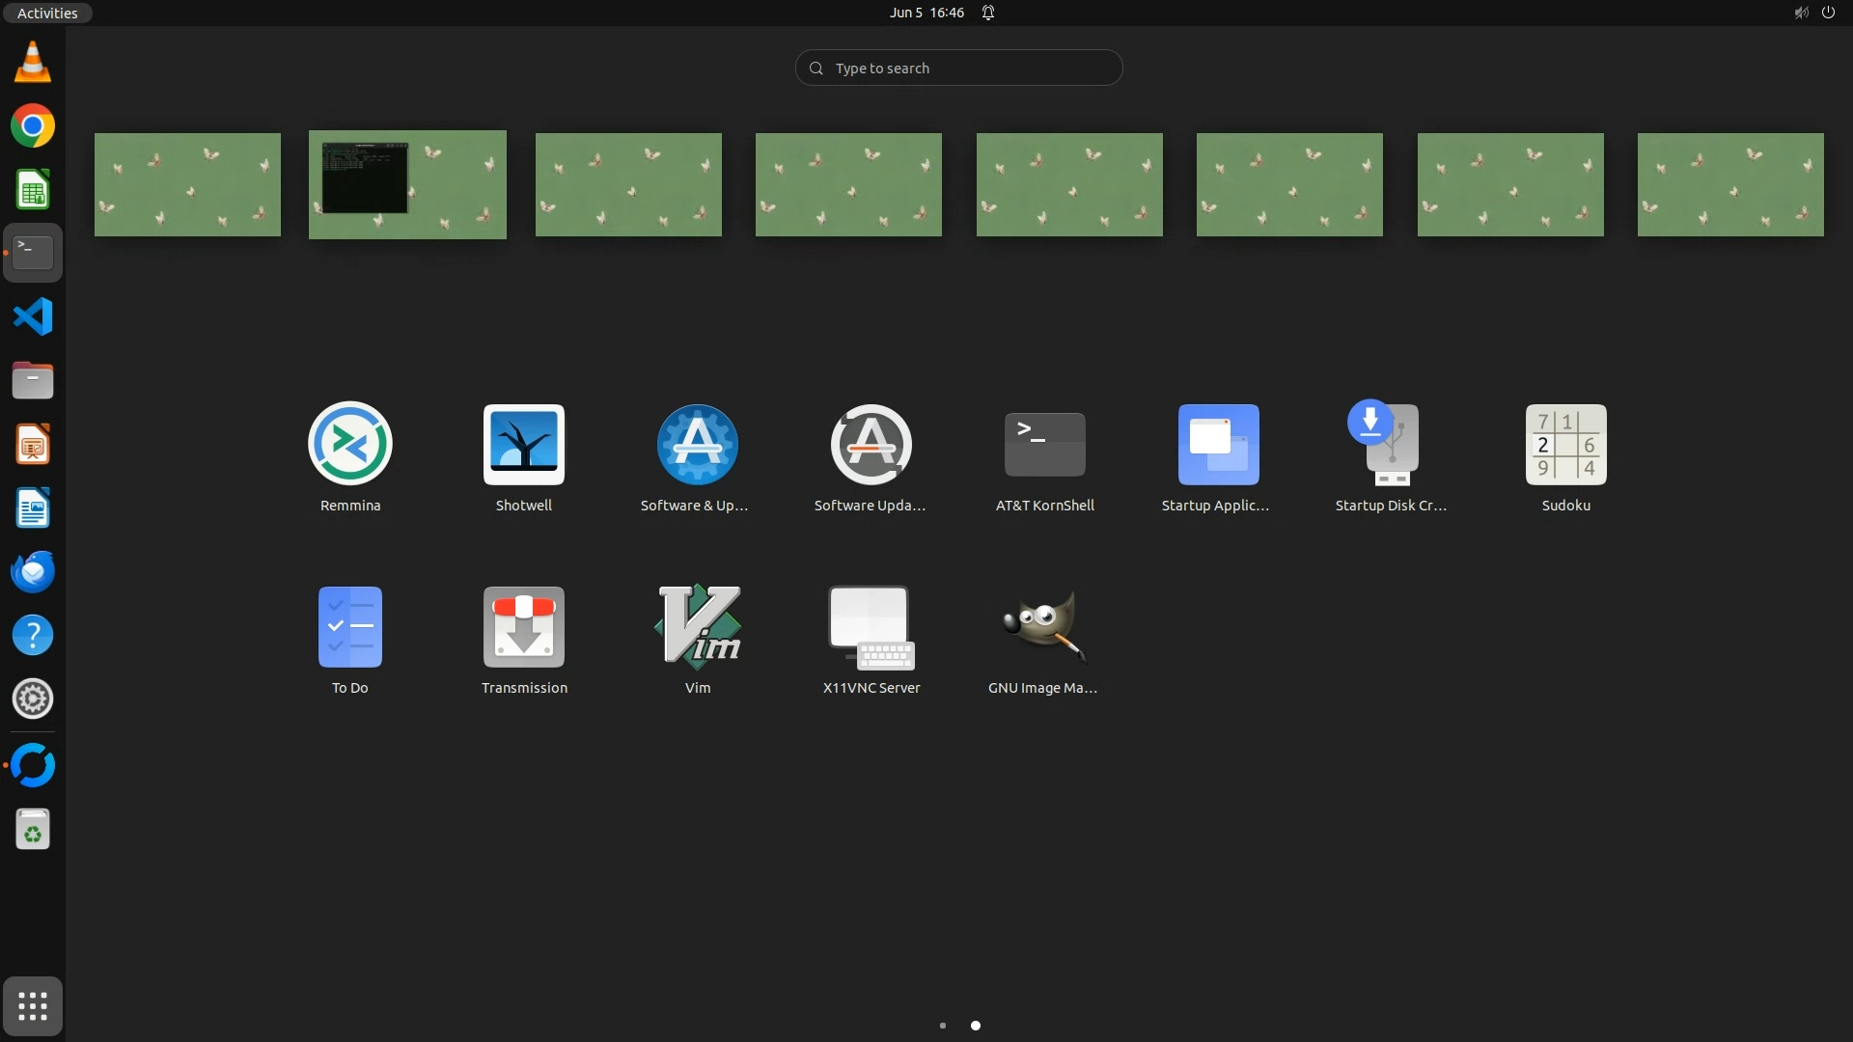Open Startup Disk Creator
Screen dimensions: 1853x1042
(x=1391, y=445)
